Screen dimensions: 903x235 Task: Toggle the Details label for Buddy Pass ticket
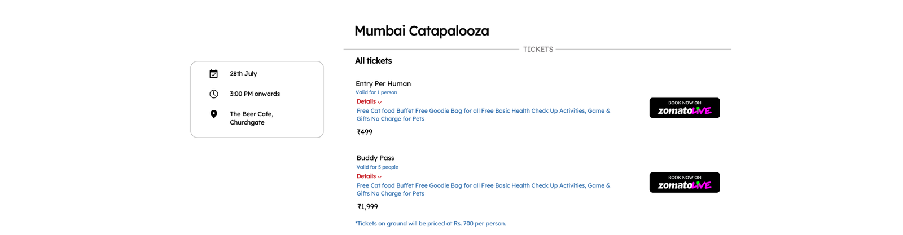366,176
